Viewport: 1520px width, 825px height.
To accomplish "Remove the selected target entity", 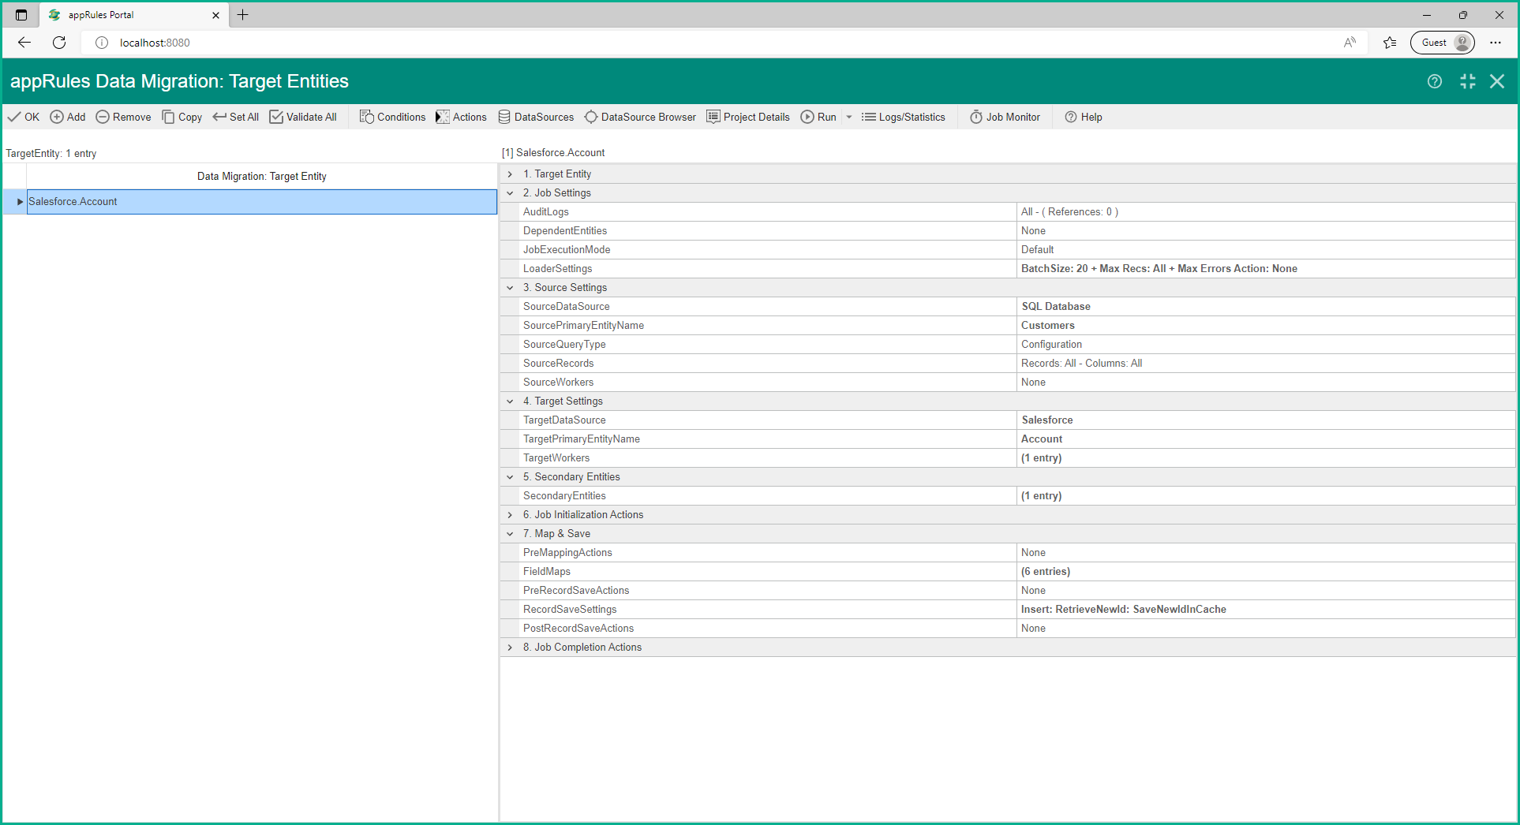I will coord(123,117).
